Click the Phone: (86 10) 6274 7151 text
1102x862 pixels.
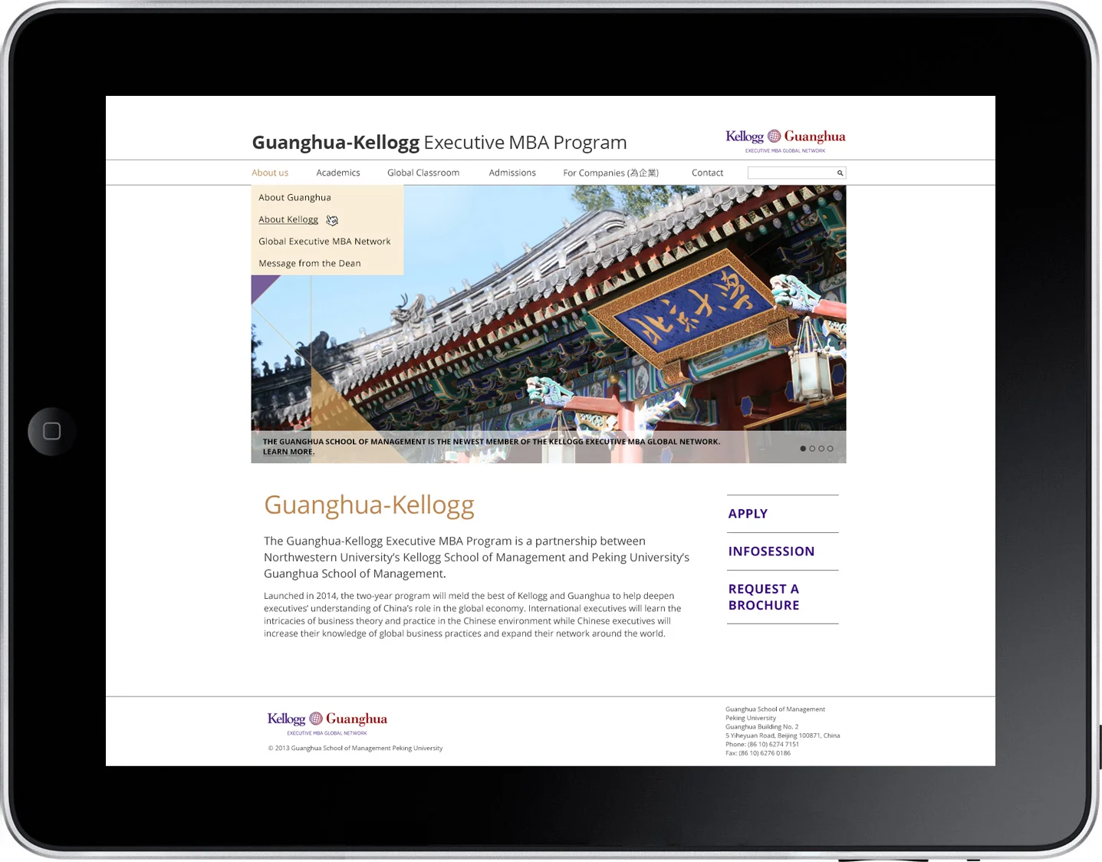(x=762, y=745)
